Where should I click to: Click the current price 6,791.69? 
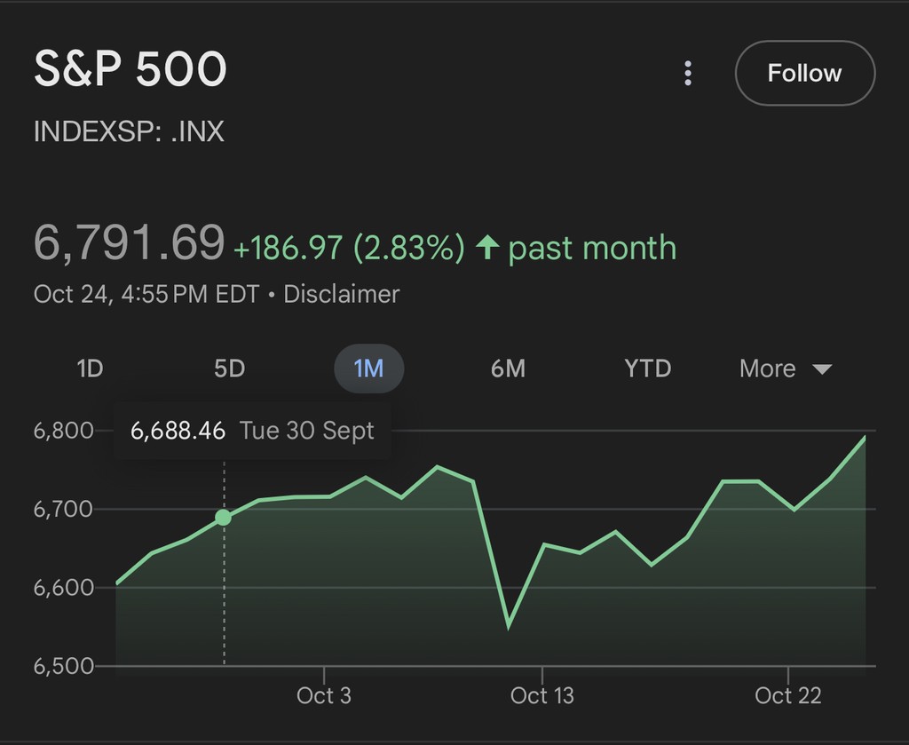click(129, 243)
